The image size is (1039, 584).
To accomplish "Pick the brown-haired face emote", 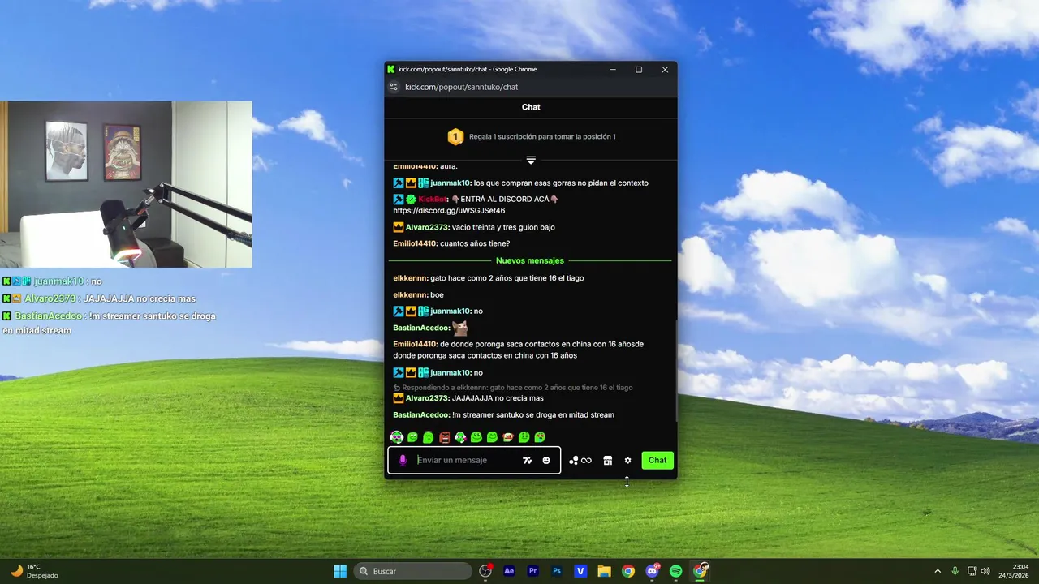I will point(508,437).
